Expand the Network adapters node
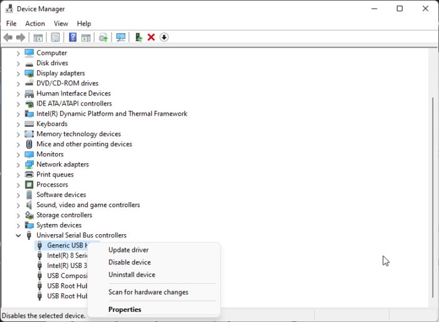439x322 pixels. click(18, 164)
